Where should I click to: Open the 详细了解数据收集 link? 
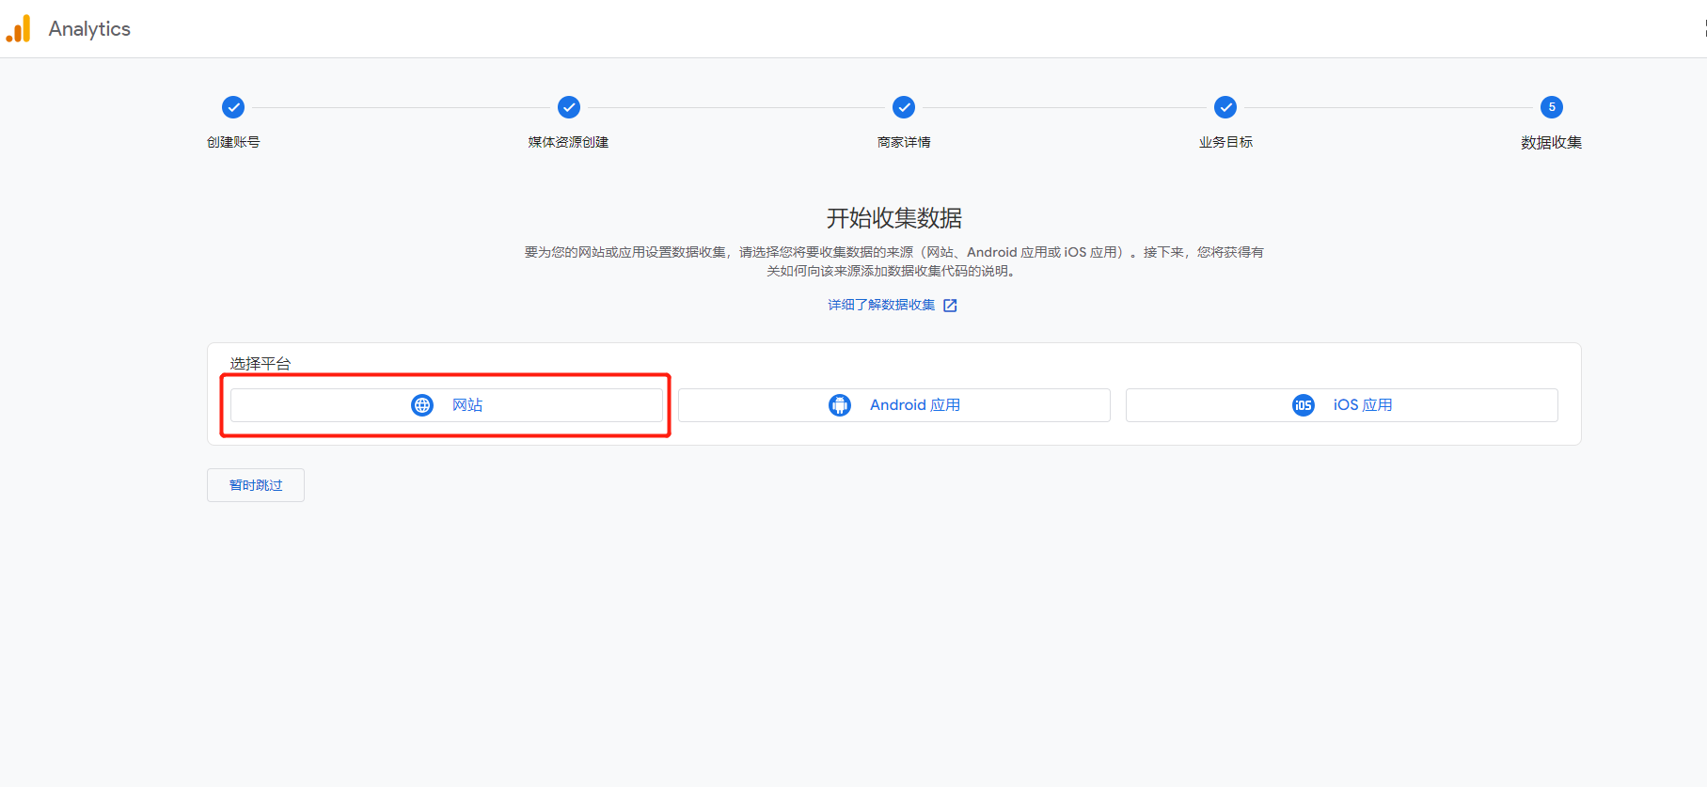881,305
